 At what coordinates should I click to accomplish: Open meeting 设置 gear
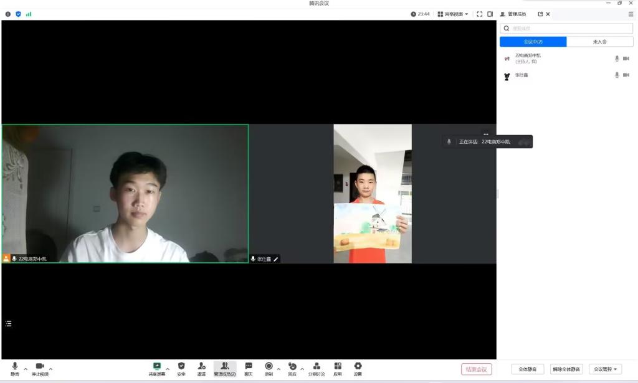(358, 369)
